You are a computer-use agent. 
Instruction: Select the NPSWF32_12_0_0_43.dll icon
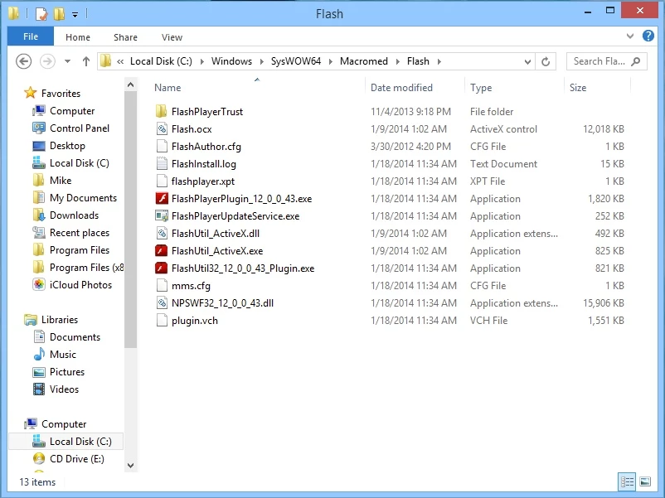coord(162,302)
